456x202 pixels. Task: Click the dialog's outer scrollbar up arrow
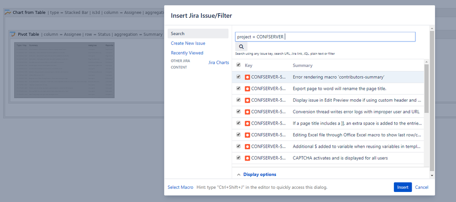pos(432,28)
